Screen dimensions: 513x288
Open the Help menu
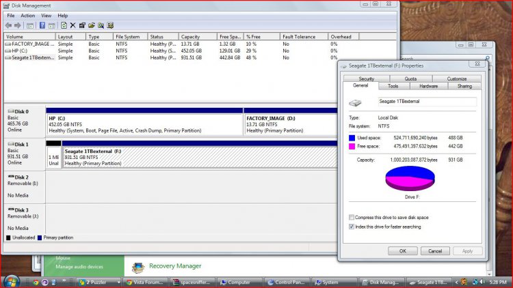[62, 16]
